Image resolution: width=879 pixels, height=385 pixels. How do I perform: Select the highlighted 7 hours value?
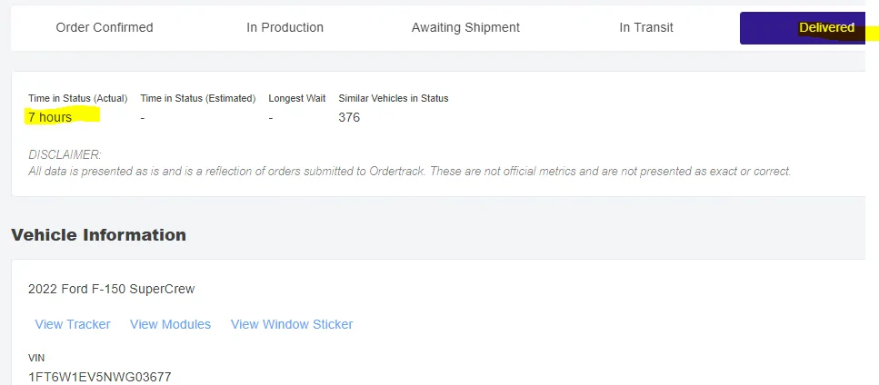[x=50, y=117]
